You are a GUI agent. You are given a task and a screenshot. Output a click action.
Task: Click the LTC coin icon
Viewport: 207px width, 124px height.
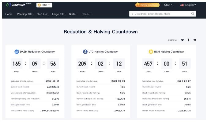tap(85, 51)
